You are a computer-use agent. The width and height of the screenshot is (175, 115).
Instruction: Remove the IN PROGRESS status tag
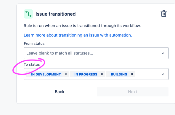click(102, 74)
